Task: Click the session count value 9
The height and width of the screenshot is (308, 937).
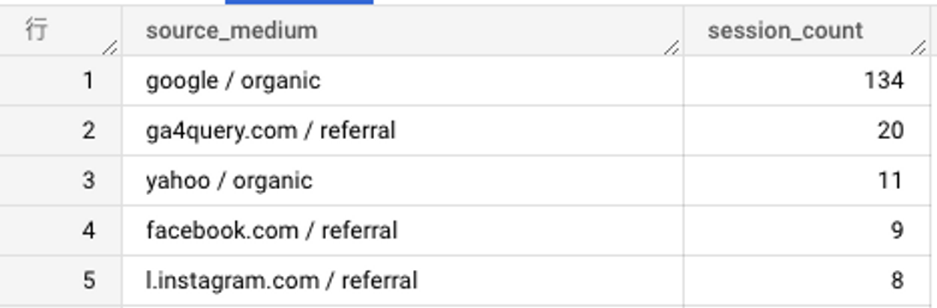Action: click(x=897, y=230)
